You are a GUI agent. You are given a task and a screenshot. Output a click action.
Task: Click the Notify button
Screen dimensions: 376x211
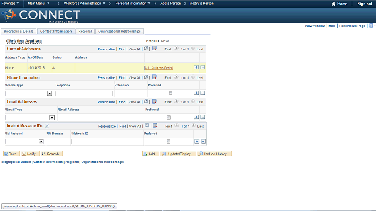(30, 154)
